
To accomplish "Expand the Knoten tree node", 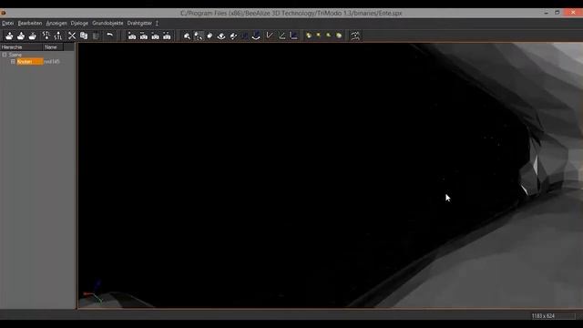I will (13, 61).
